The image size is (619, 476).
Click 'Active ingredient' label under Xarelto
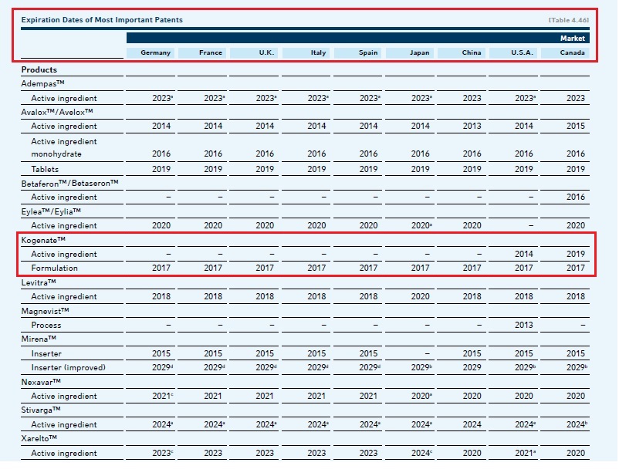pos(64,453)
